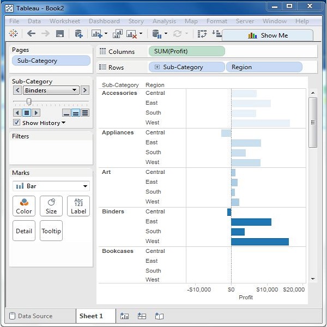
Task: Click the New Worksheet tab icon
Action: click(125, 316)
